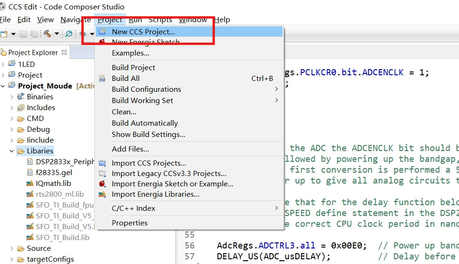Screen dimensions: 459x264
Task: Open the C/C++ Index submenu
Action: pyautogui.click(x=189, y=208)
